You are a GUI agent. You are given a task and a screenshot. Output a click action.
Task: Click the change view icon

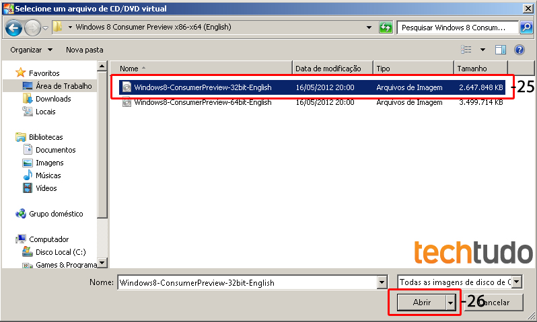click(466, 50)
